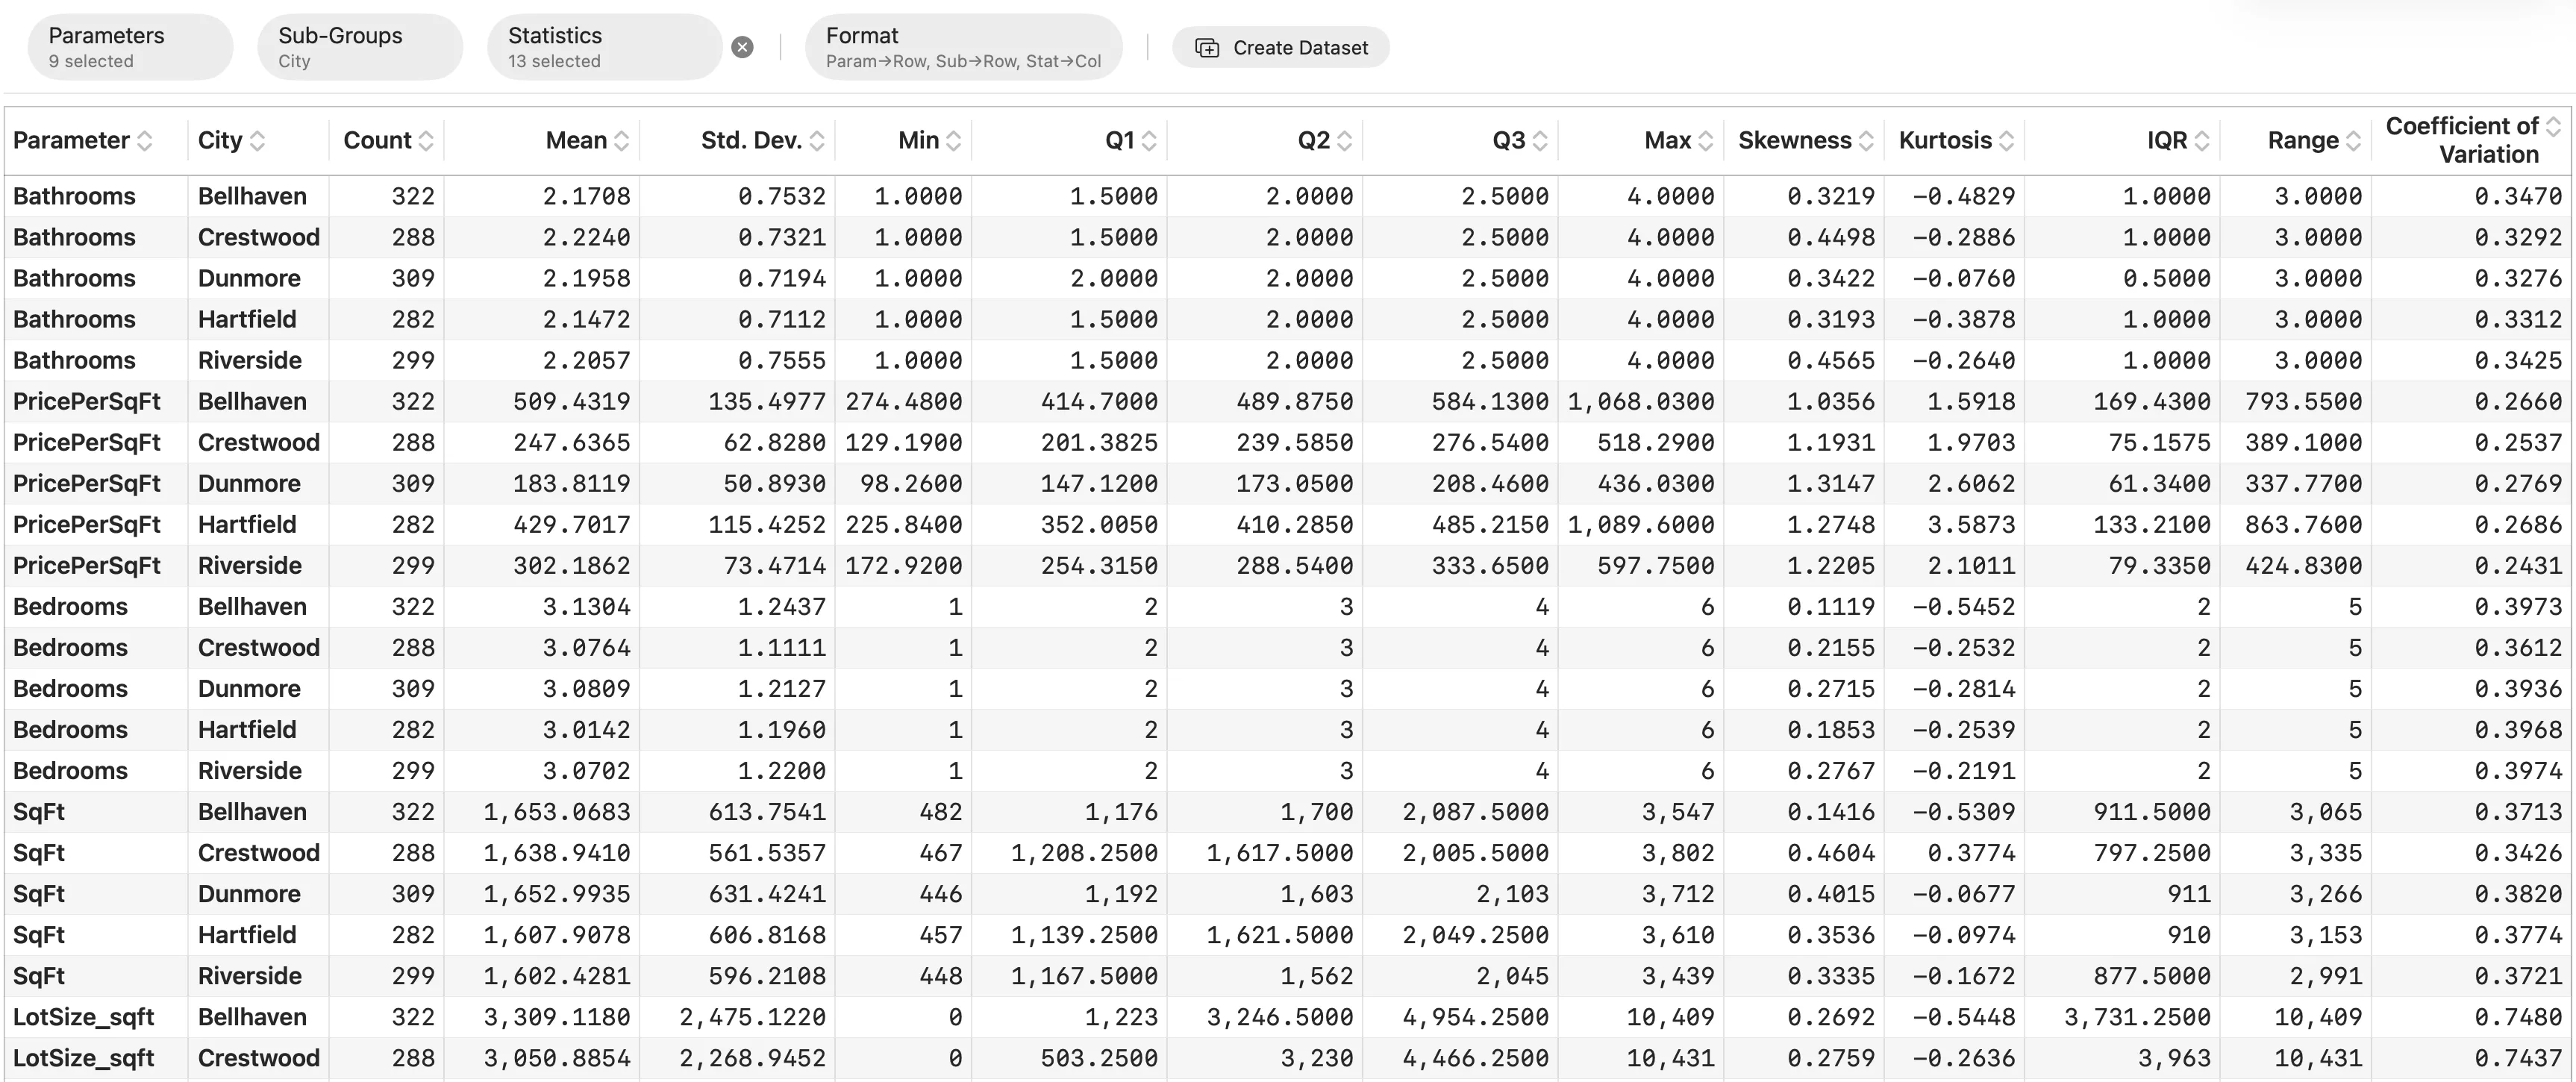The image size is (2576, 1082).
Task: Click the max value 1,089.6000
Action: (1641, 524)
